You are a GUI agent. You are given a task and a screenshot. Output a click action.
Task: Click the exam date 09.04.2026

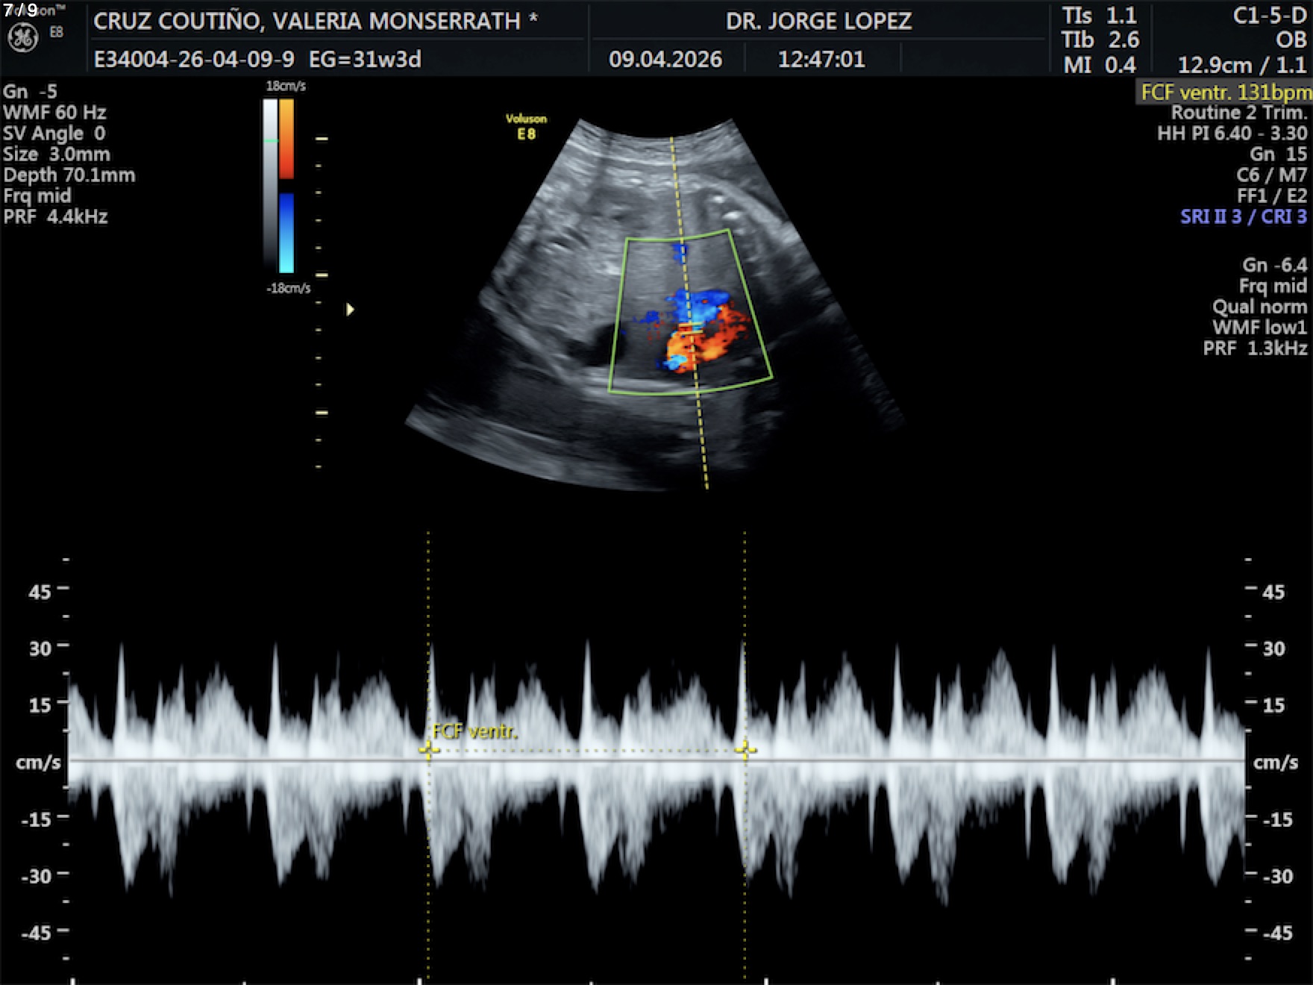coord(665,59)
